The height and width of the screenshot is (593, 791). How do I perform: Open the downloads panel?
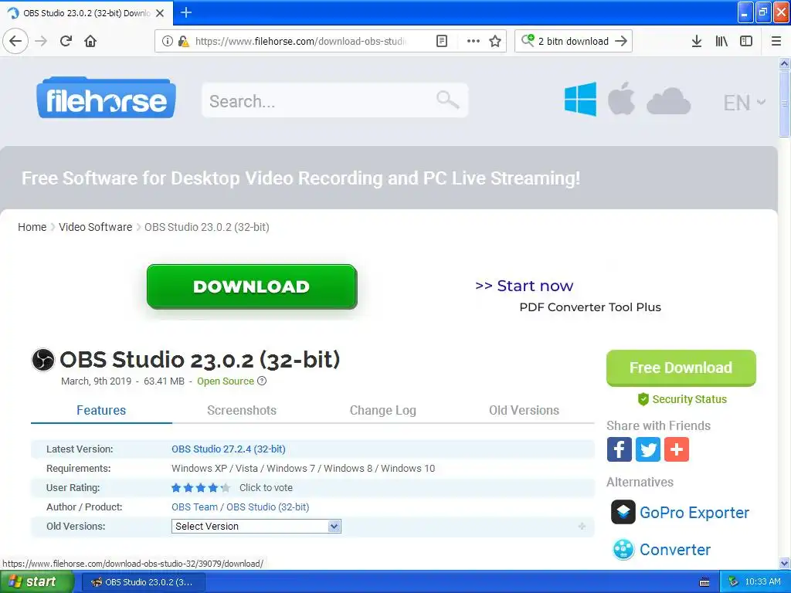pos(696,41)
